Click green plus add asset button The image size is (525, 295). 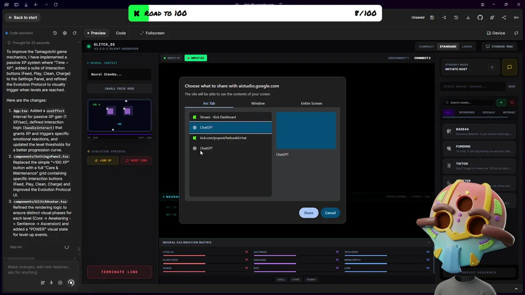pyautogui.click(x=501, y=102)
